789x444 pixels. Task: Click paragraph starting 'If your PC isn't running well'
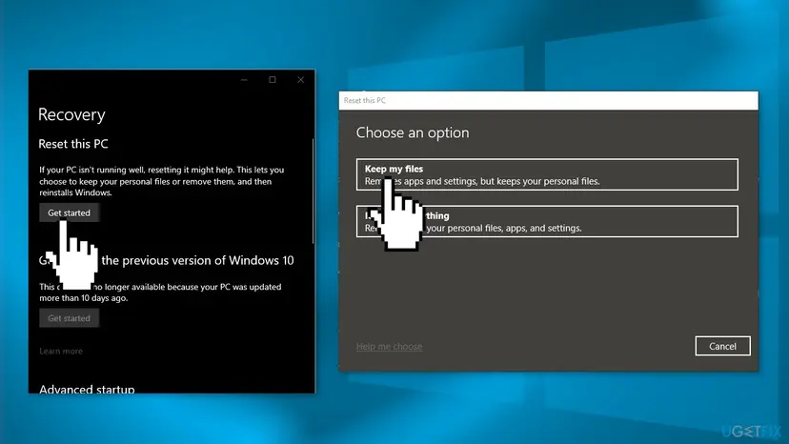pyautogui.click(x=162, y=181)
